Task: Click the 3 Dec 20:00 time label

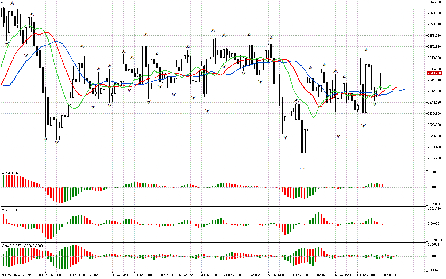Action: coord(166,275)
